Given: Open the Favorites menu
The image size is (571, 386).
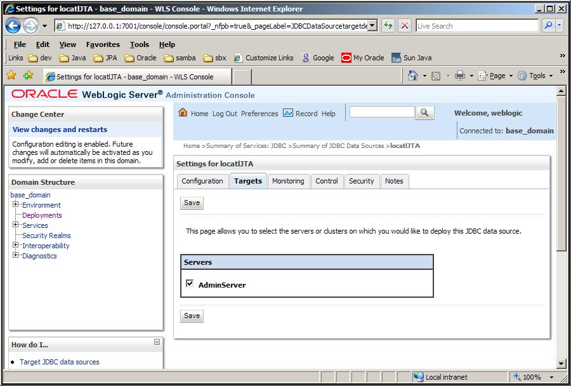Looking at the screenshot, I should 103,44.
